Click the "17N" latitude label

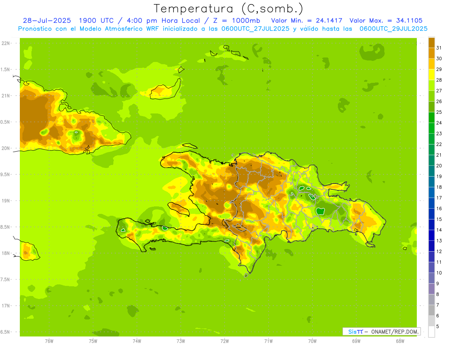(x=6, y=306)
